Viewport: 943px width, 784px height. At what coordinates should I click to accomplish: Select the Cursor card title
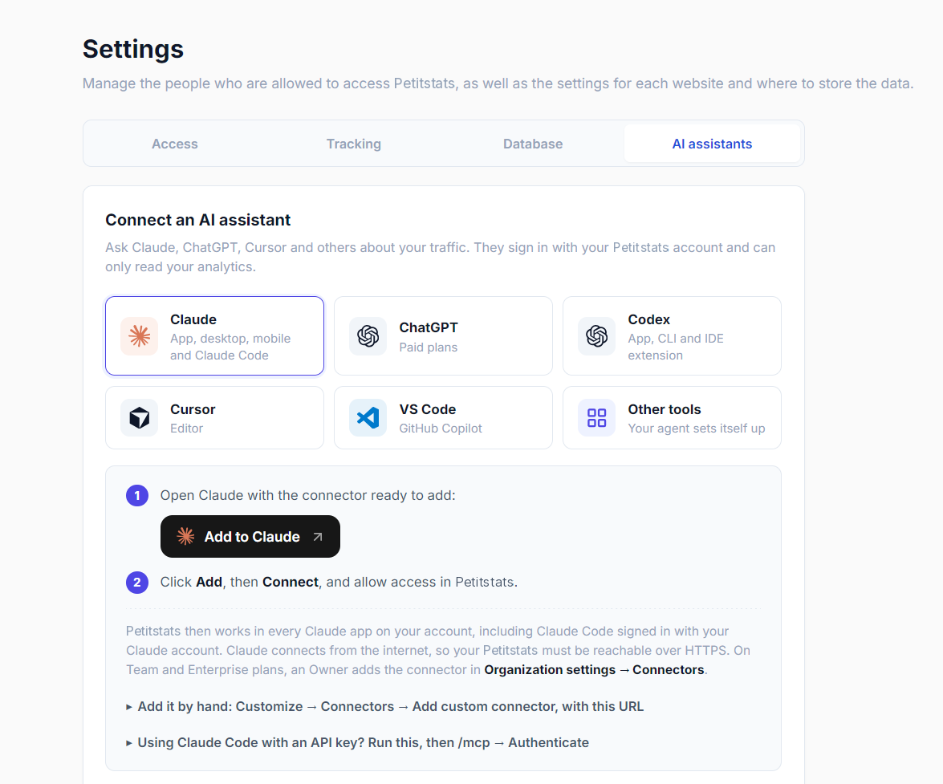(193, 409)
